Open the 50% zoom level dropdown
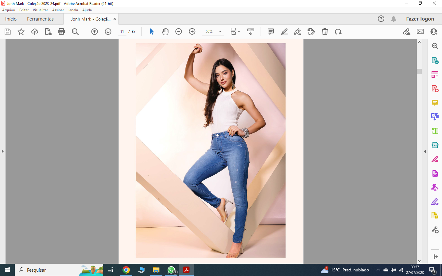 pos(220,32)
